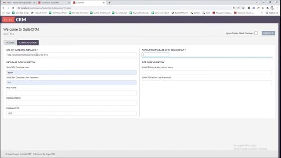Screen dimensions: 281x158
Task: Open Sarthak Work Report bookmark
Action: (x=100, y=13)
